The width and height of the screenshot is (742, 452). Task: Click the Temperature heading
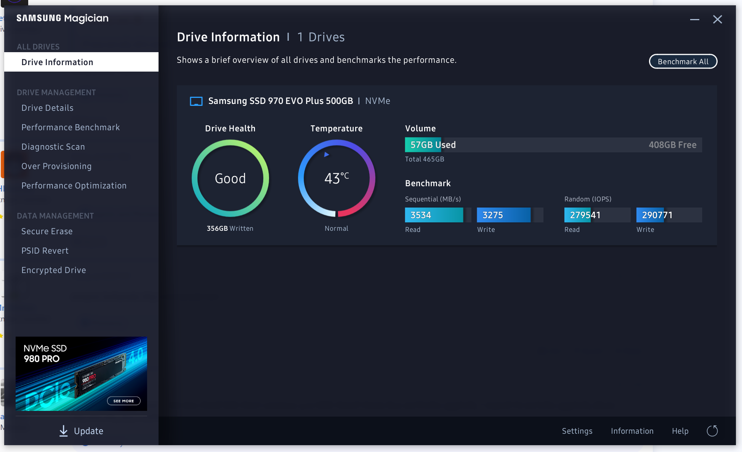point(336,129)
